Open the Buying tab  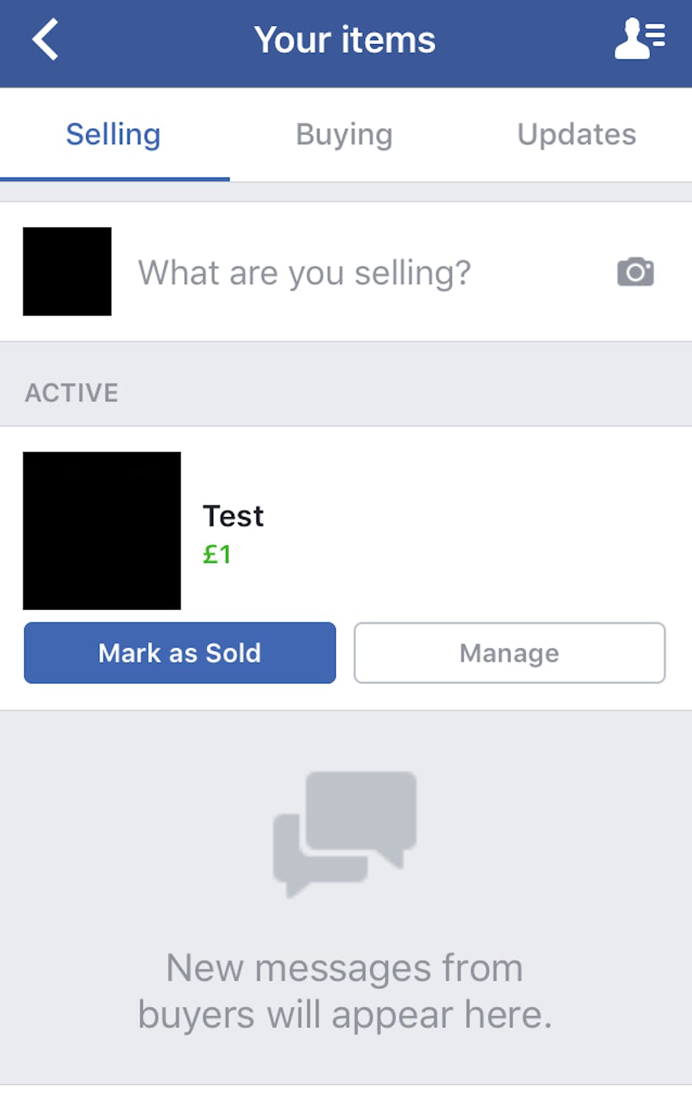point(344,135)
